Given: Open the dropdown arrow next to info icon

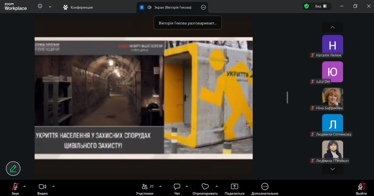Looking at the screenshot, I should point(50,6).
